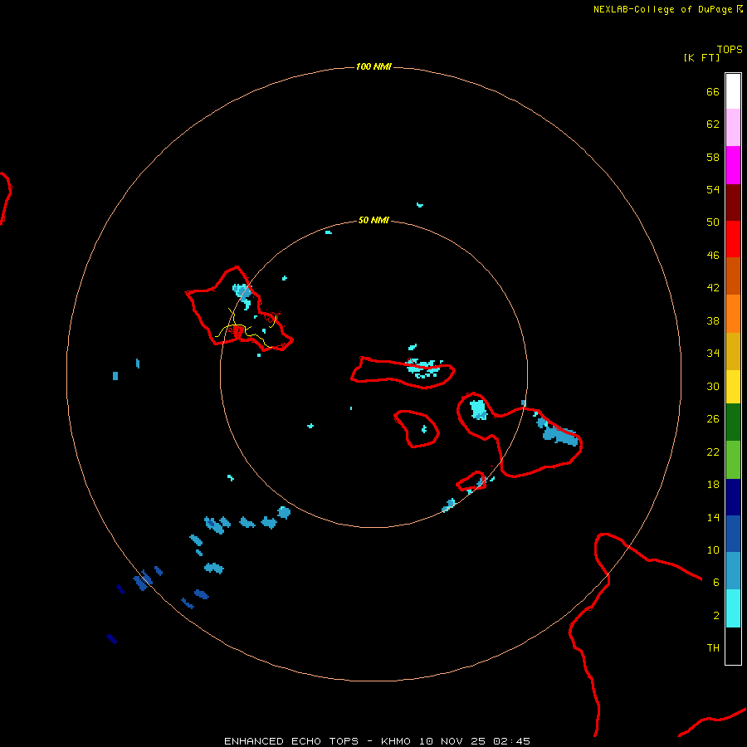Select the yellow legend swatch
Viewport: 747px width, 747px height.
point(733,387)
